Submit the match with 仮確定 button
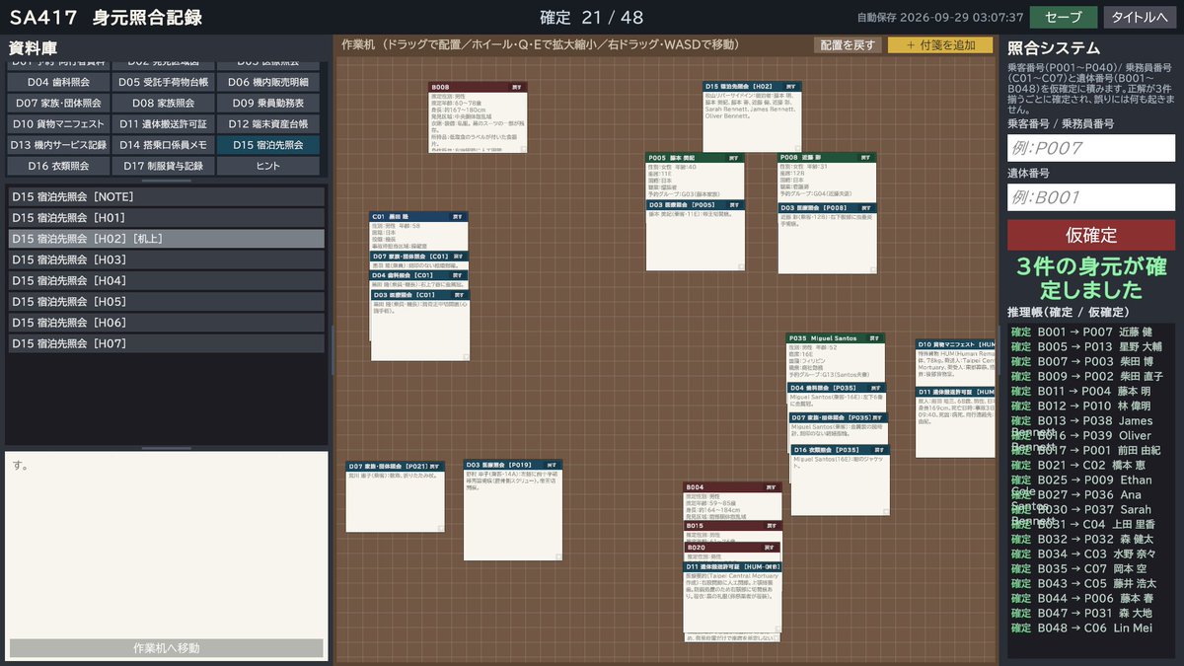 click(1091, 235)
